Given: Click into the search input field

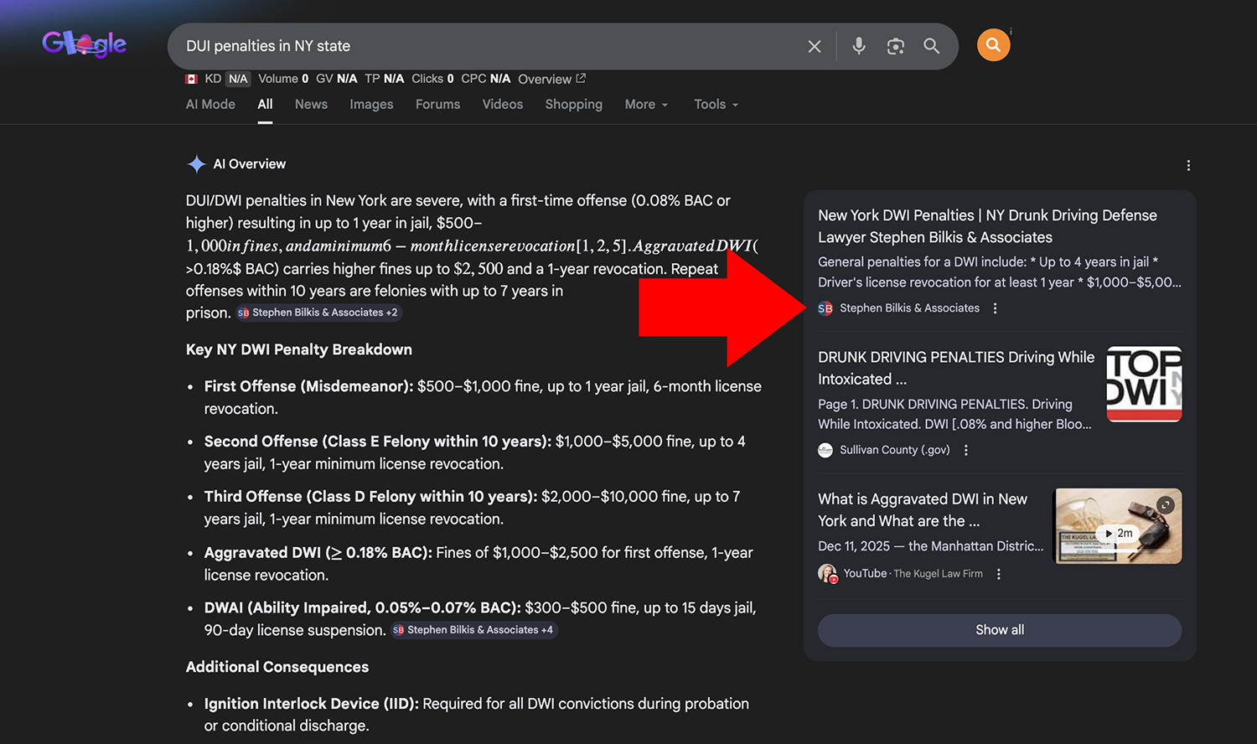Looking at the screenshot, I should point(486,46).
